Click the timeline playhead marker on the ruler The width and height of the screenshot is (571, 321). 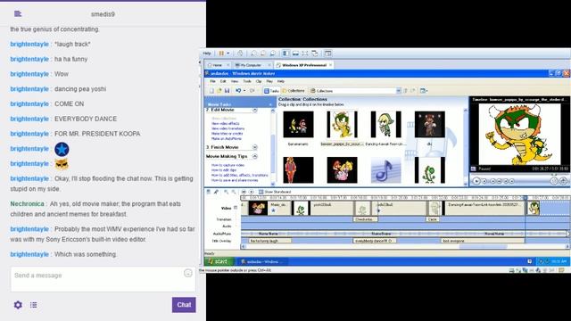tap(525, 198)
